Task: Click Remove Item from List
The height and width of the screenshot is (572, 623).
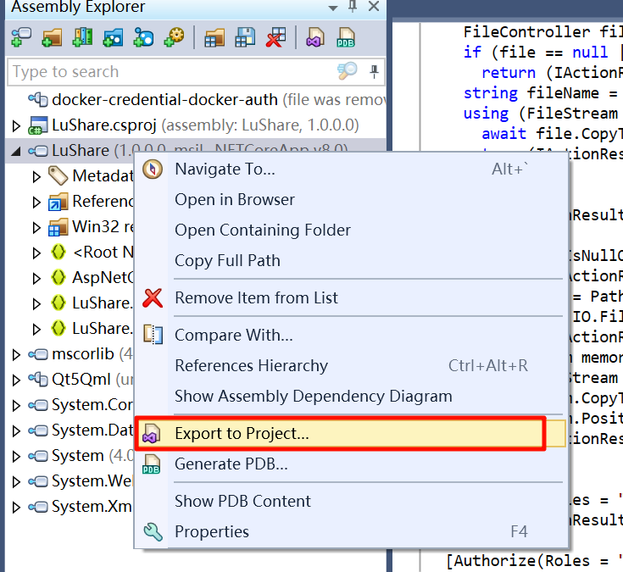Action: click(256, 297)
